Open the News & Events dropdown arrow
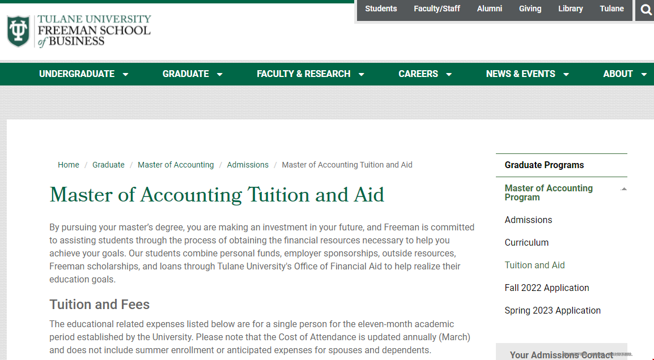The height and width of the screenshot is (360, 654). (x=566, y=75)
